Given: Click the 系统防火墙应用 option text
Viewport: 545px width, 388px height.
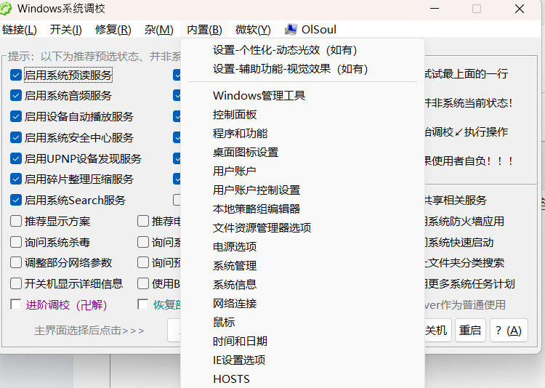Looking at the screenshot, I should [x=465, y=221].
